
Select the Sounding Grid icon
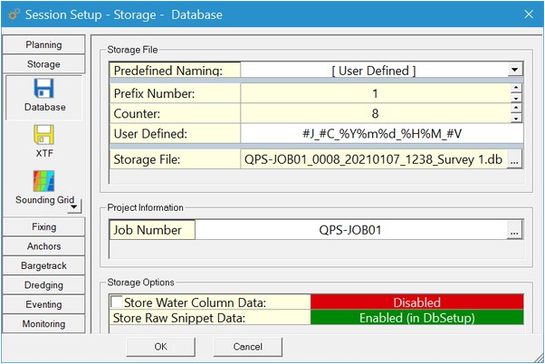point(44,181)
